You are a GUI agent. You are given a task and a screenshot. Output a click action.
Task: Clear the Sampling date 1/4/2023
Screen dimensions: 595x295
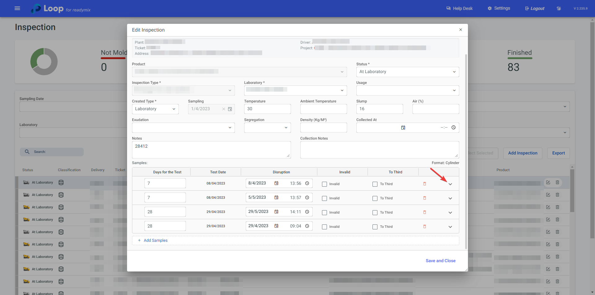point(223,109)
